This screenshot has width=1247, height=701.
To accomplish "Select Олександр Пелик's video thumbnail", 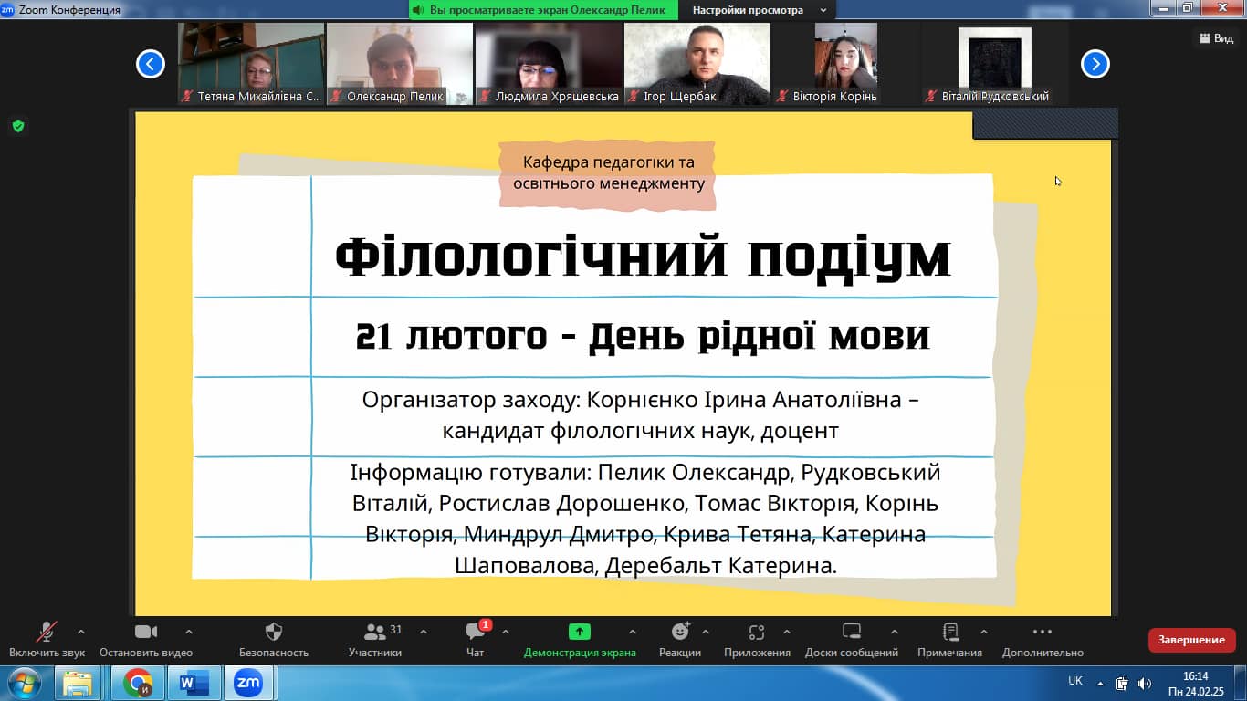I will (x=400, y=64).
